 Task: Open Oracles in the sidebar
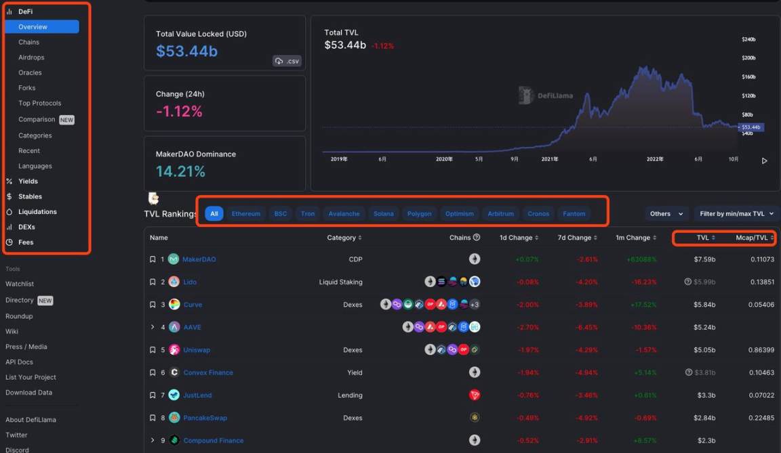(30, 72)
